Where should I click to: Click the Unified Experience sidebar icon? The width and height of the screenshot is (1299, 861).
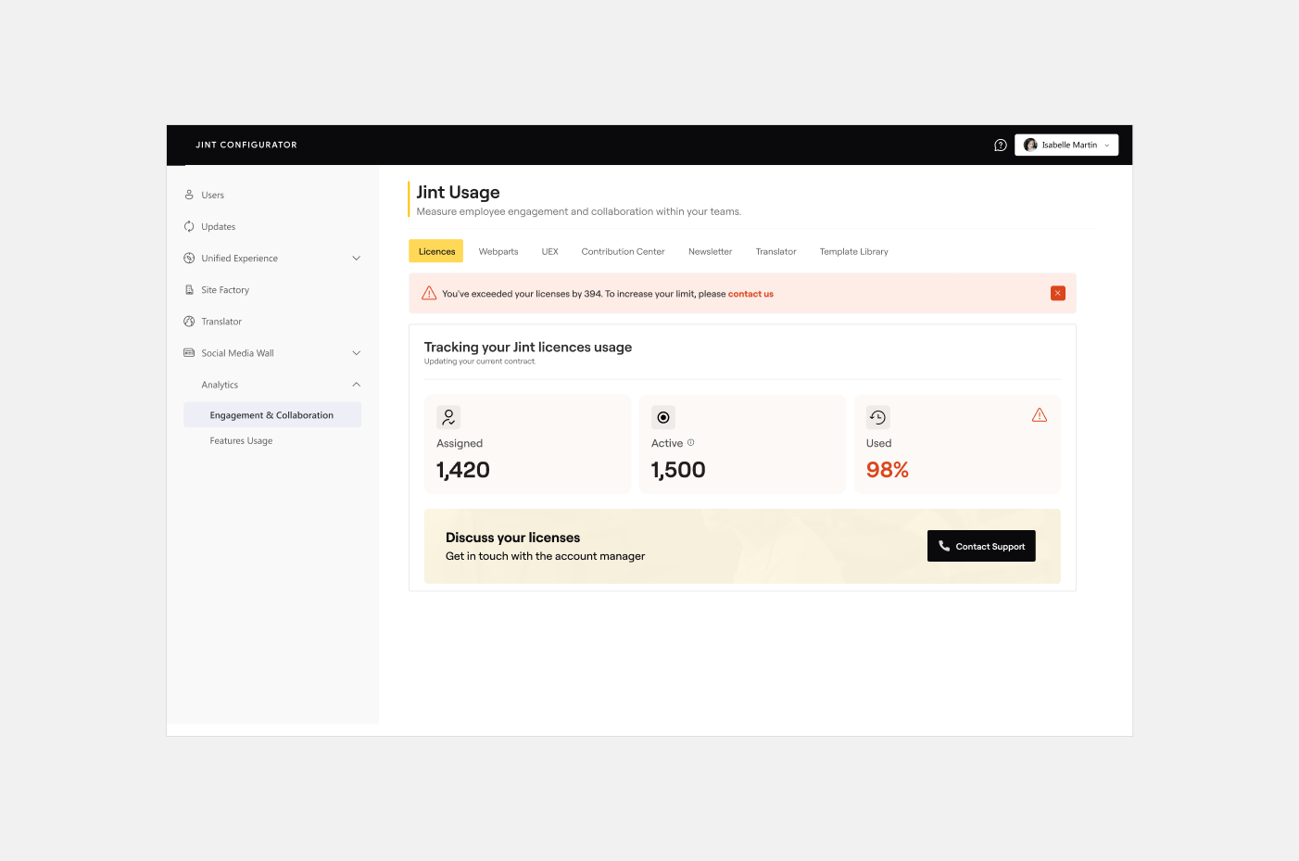tap(189, 259)
